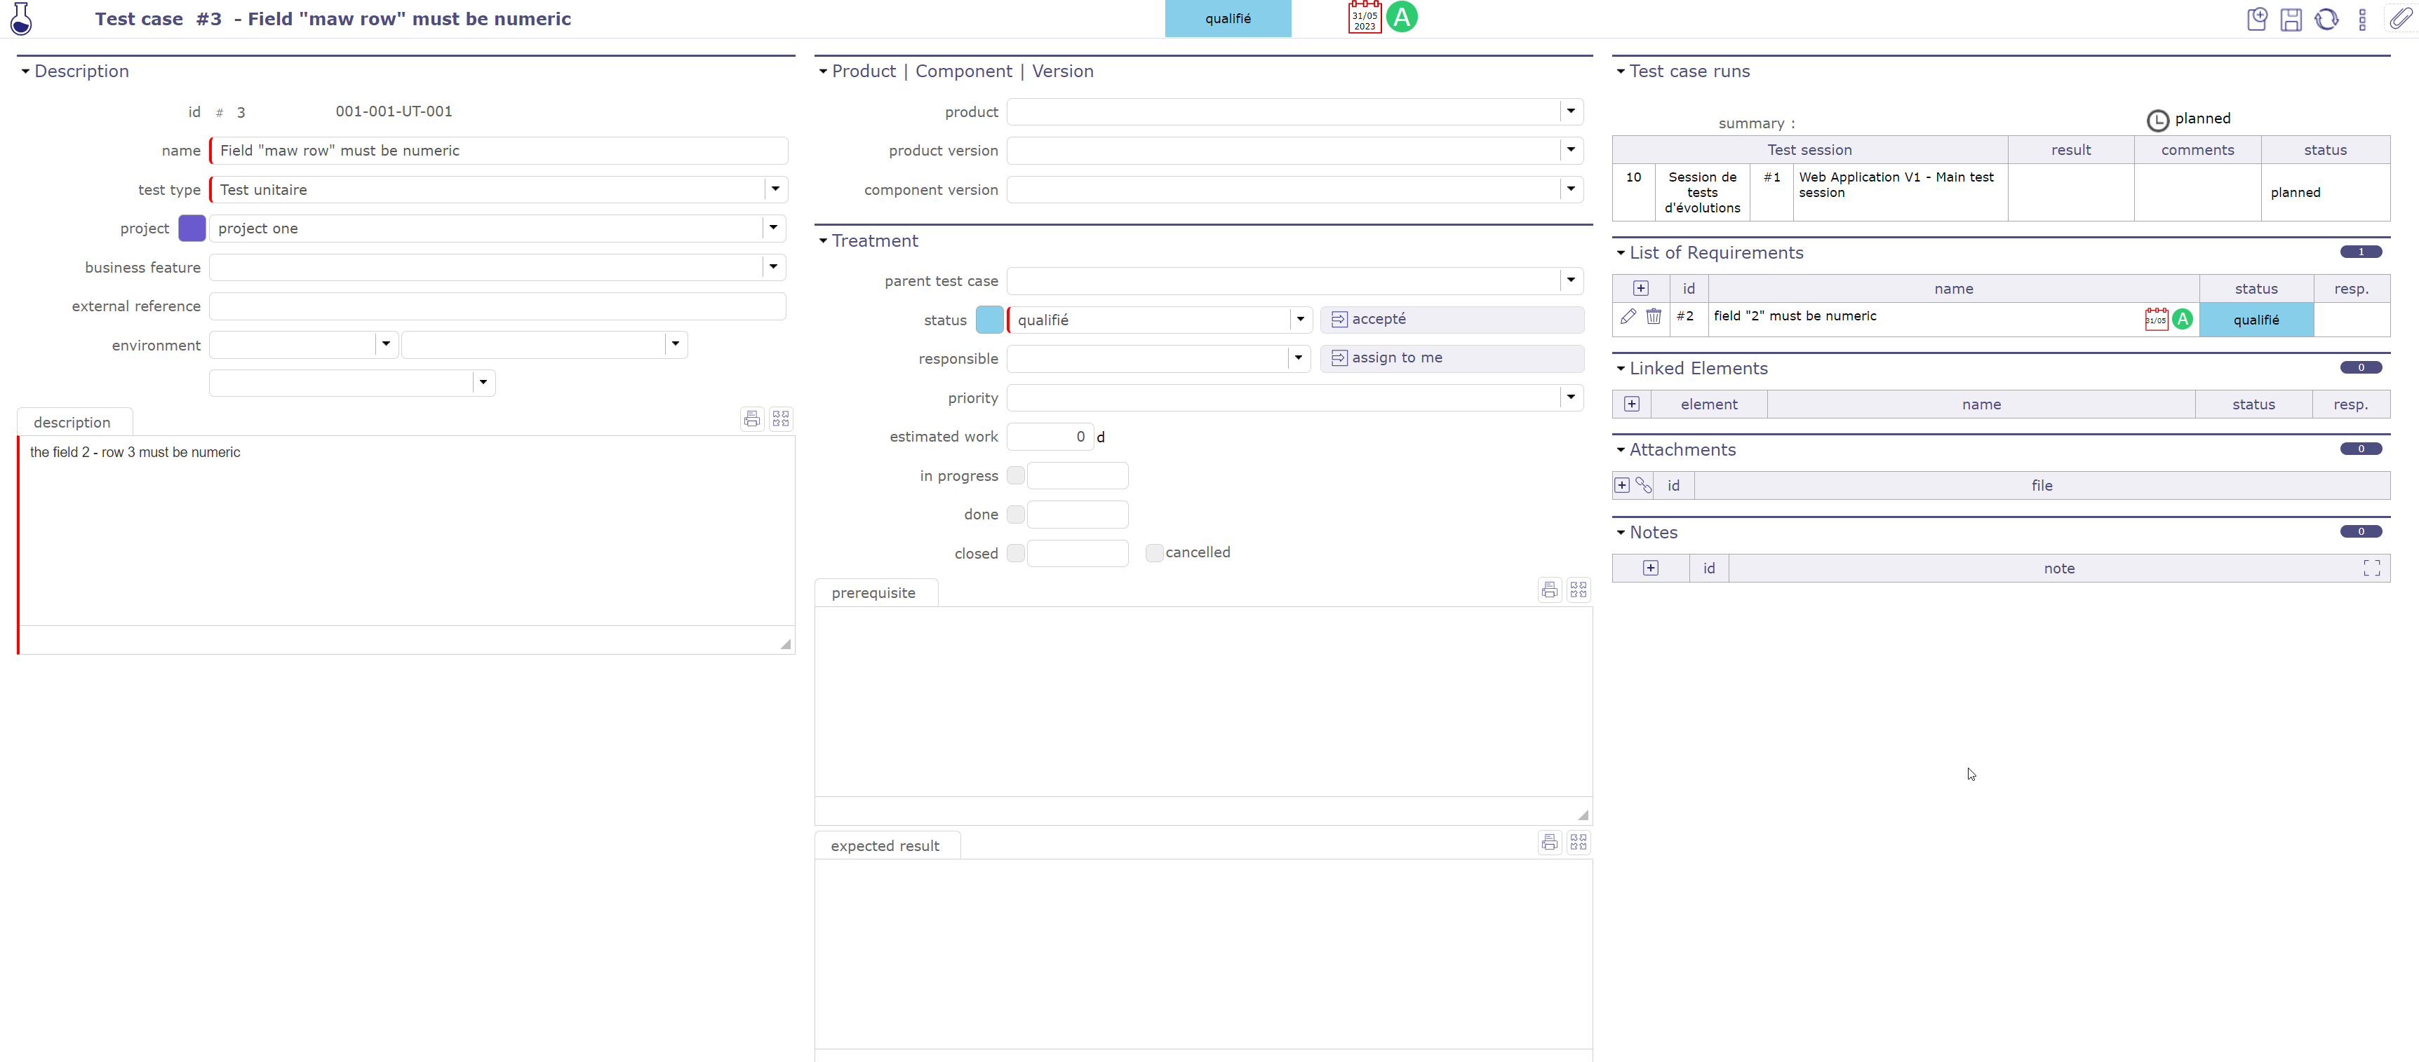2419x1062 pixels.
Task: Click the print icon above the description field
Action: 751,418
